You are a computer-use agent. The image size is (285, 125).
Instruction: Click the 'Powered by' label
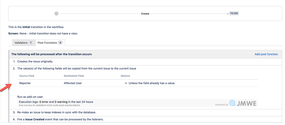pos(222,105)
